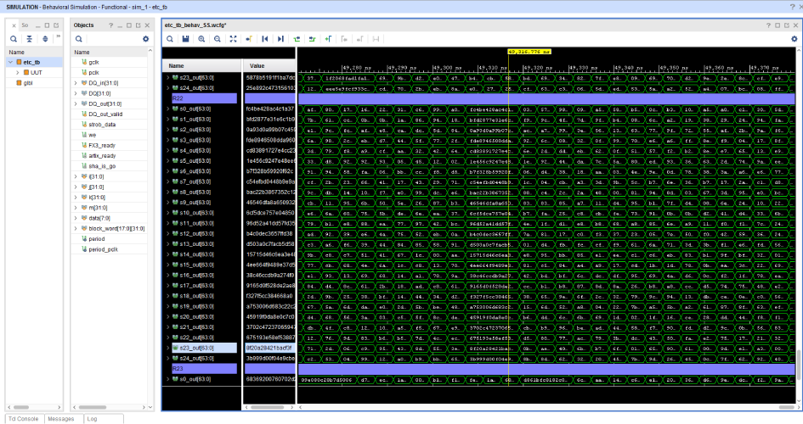Screen dimensions: 803x424
Task: Click the waveform horizontal scrollbar thumb
Action: point(787,407)
